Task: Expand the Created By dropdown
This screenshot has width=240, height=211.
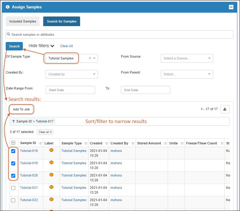Action: click(x=72, y=74)
